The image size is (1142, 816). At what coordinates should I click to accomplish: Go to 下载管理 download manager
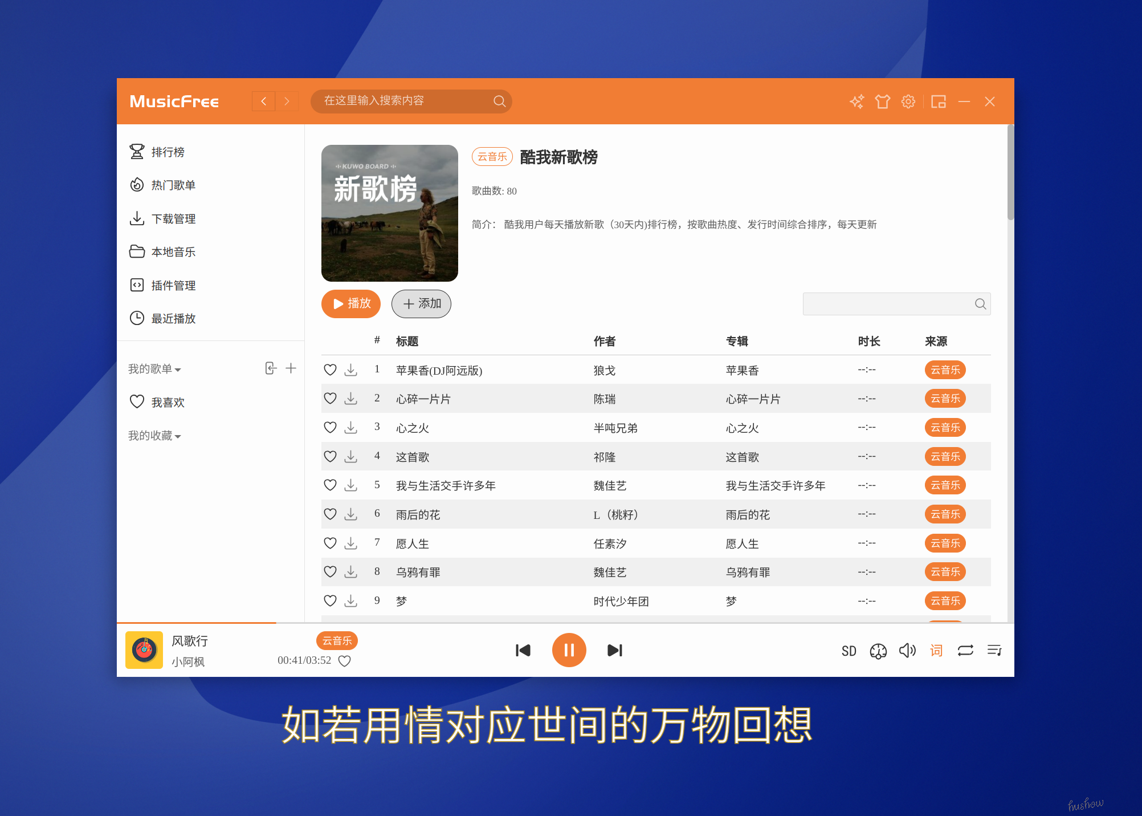(x=162, y=218)
